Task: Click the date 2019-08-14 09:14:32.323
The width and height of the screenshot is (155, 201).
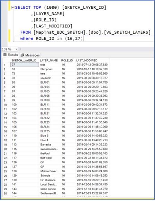Action: tap(92, 145)
